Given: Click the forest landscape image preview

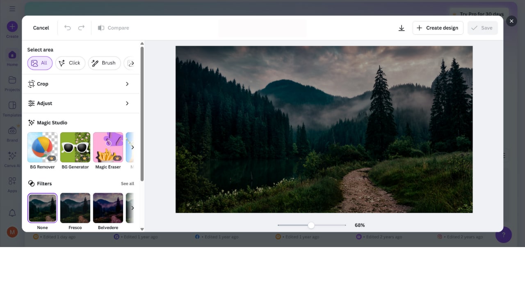Looking at the screenshot, I should (324, 129).
